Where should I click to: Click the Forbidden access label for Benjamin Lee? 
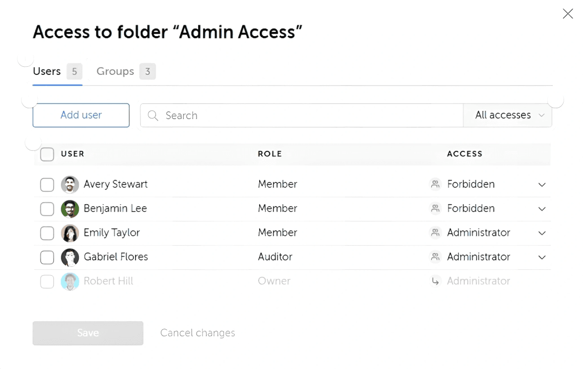471,208
